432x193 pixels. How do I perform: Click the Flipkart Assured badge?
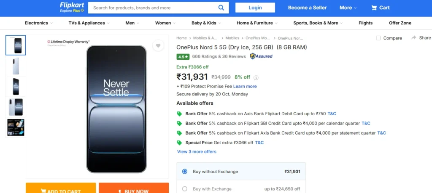click(x=261, y=56)
